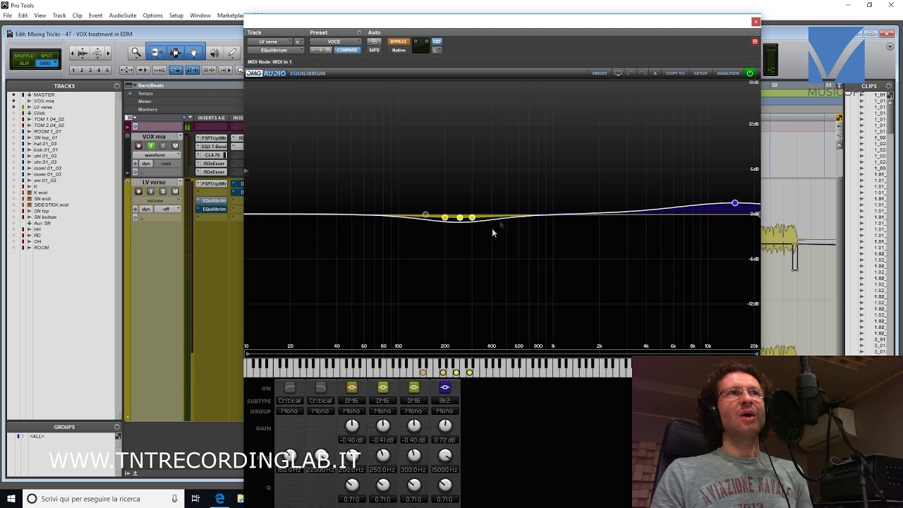The height and width of the screenshot is (508, 903).
Task: Open Edge browser from the taskbar
Action: (x=220, y=499)
